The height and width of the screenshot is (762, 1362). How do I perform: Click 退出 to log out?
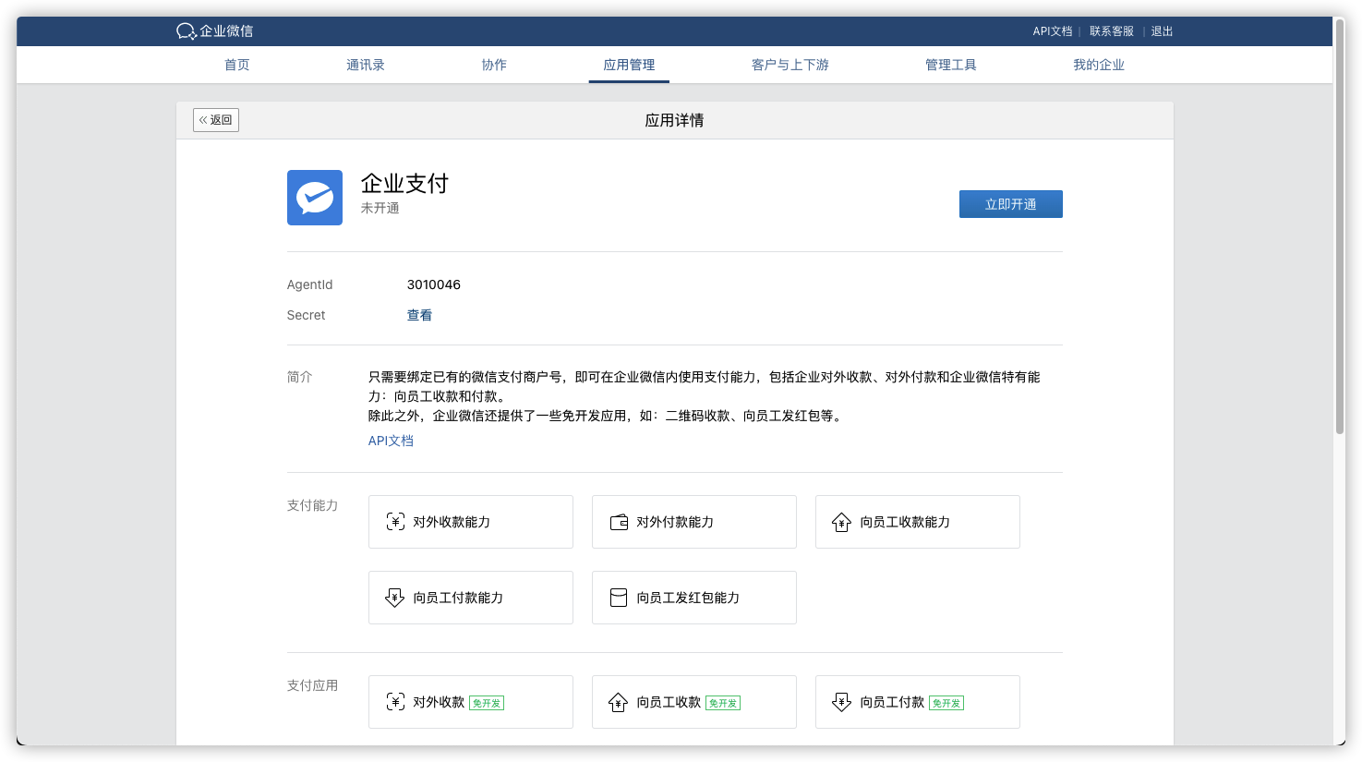[x=1162, y=31]
